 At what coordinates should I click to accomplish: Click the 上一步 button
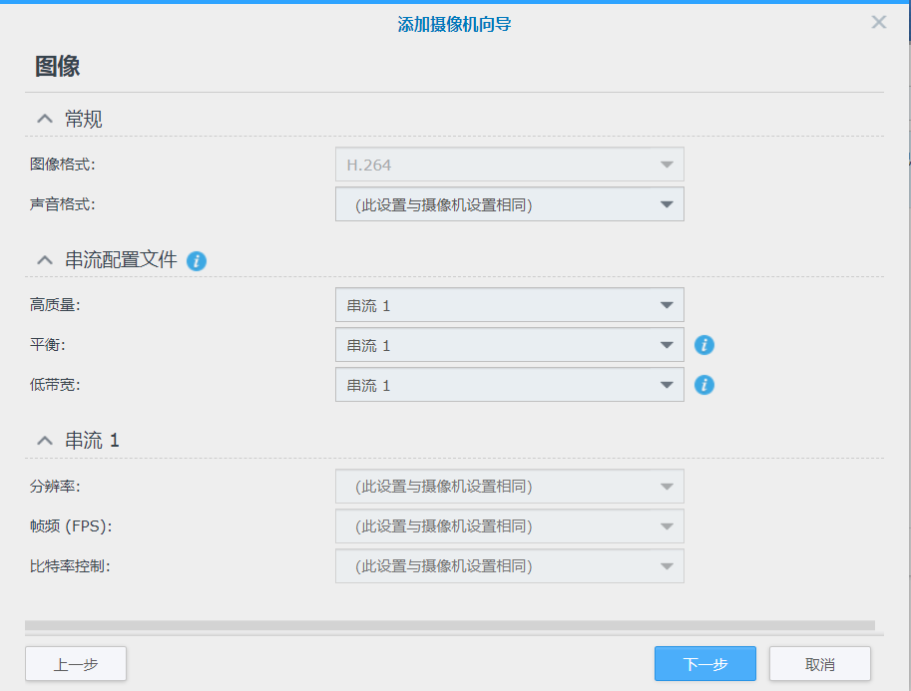pos(76,664)
